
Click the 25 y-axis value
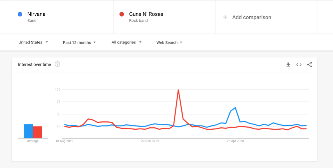point(59,126)
